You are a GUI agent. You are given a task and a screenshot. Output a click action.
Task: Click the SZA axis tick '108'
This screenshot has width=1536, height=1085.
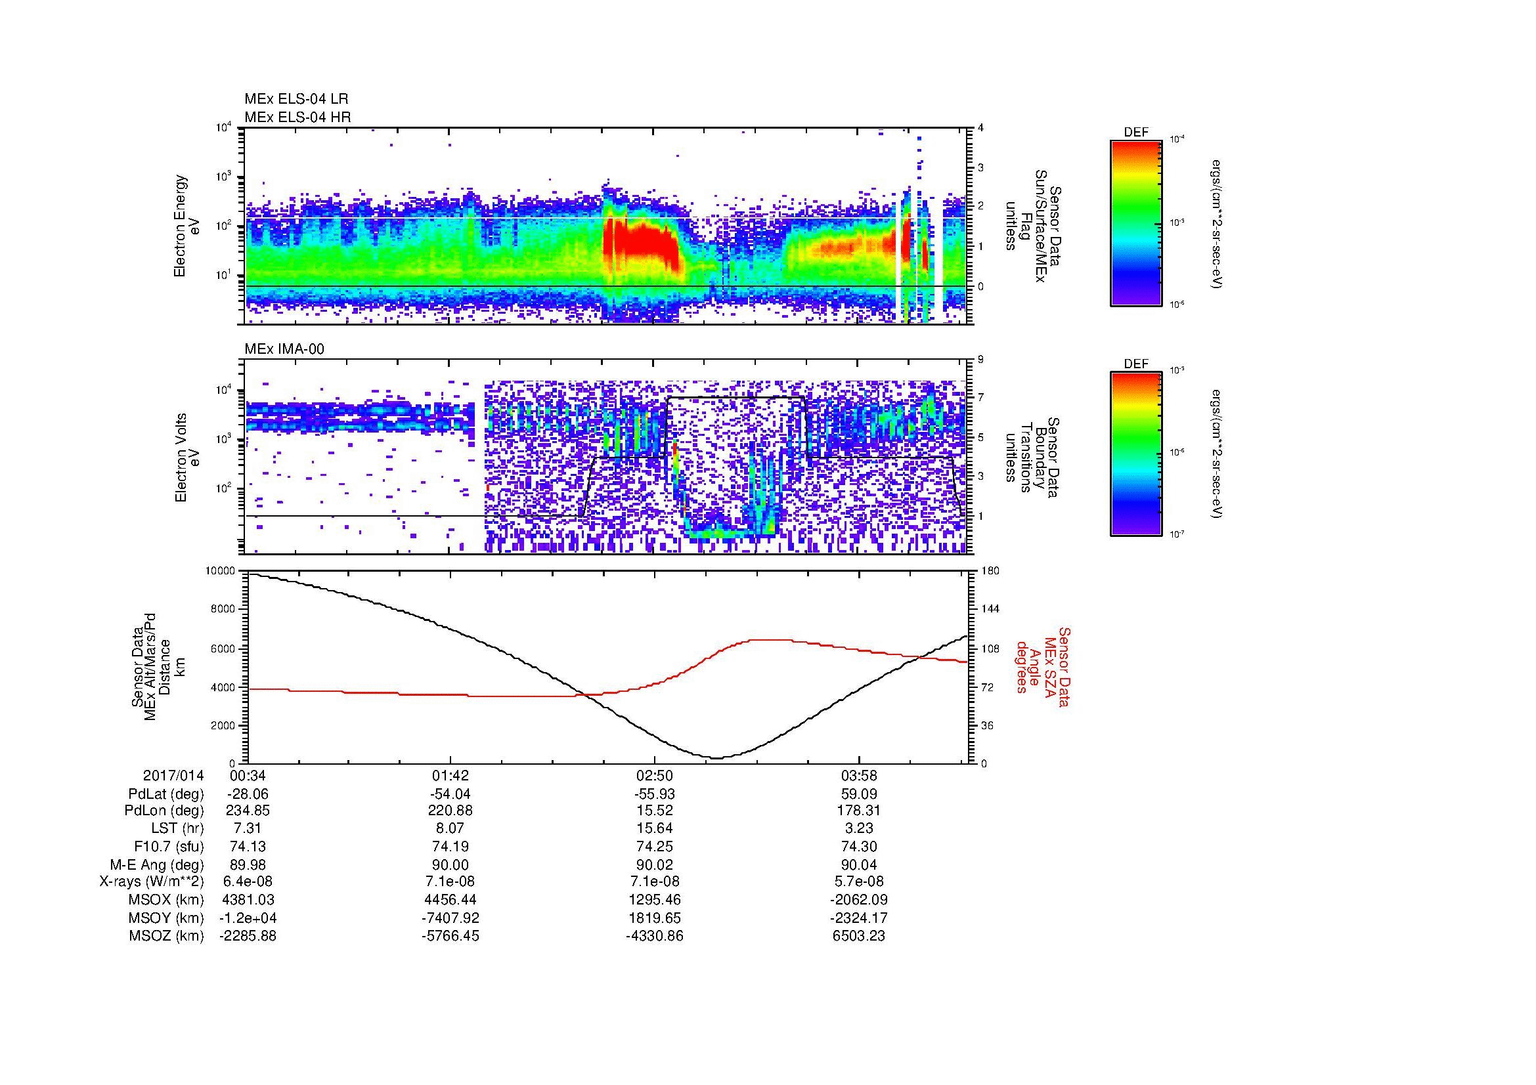[990, 648]
